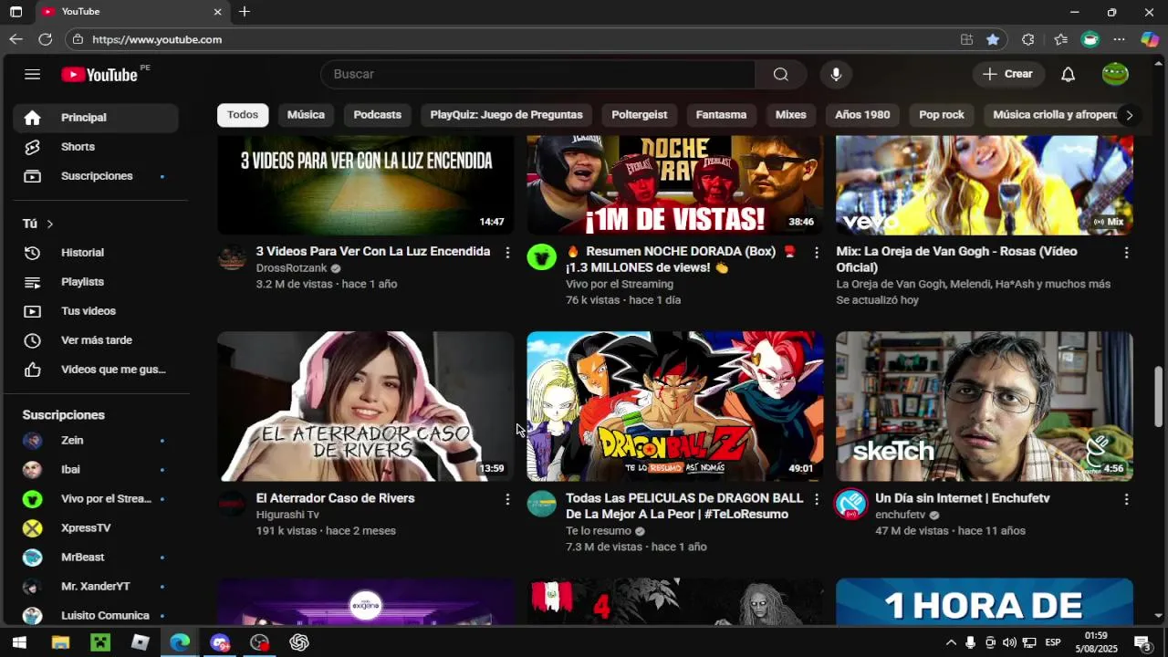Open the XpressTV subscription channel
The height and width of the screenshot is (657, 1168).
tap(96, 528)
